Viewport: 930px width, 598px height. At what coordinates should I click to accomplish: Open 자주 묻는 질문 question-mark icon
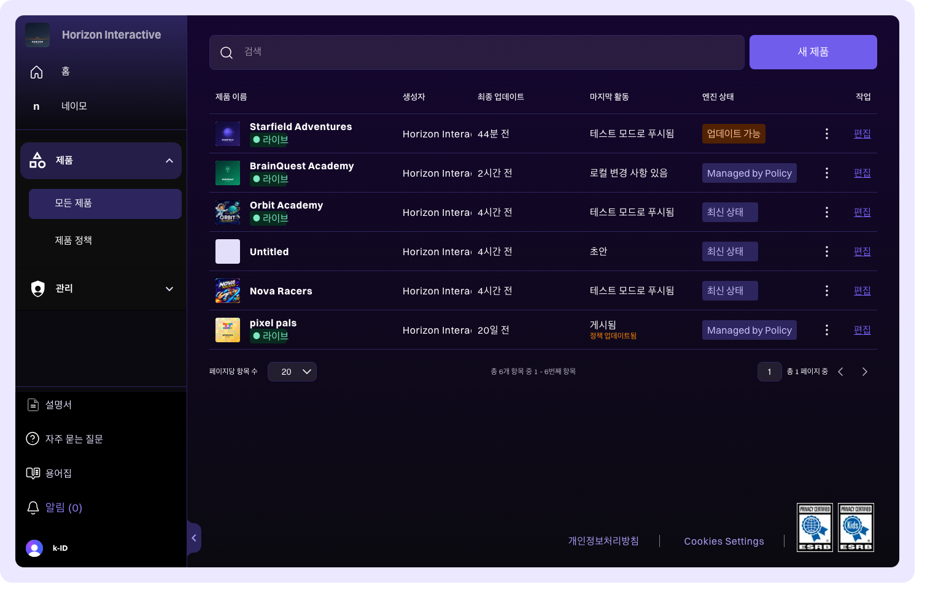(x=33, y=439)
